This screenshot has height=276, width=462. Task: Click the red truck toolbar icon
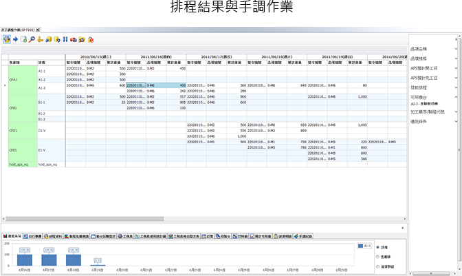tap(73, 40)
